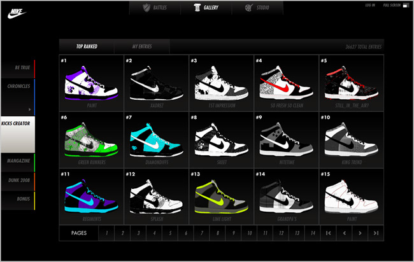Click the Nike swoosh logo
Viewport: 414px width, 262px height.
coord(17,13)
